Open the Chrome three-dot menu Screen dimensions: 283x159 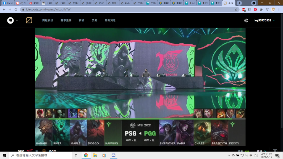click(279, 10)
